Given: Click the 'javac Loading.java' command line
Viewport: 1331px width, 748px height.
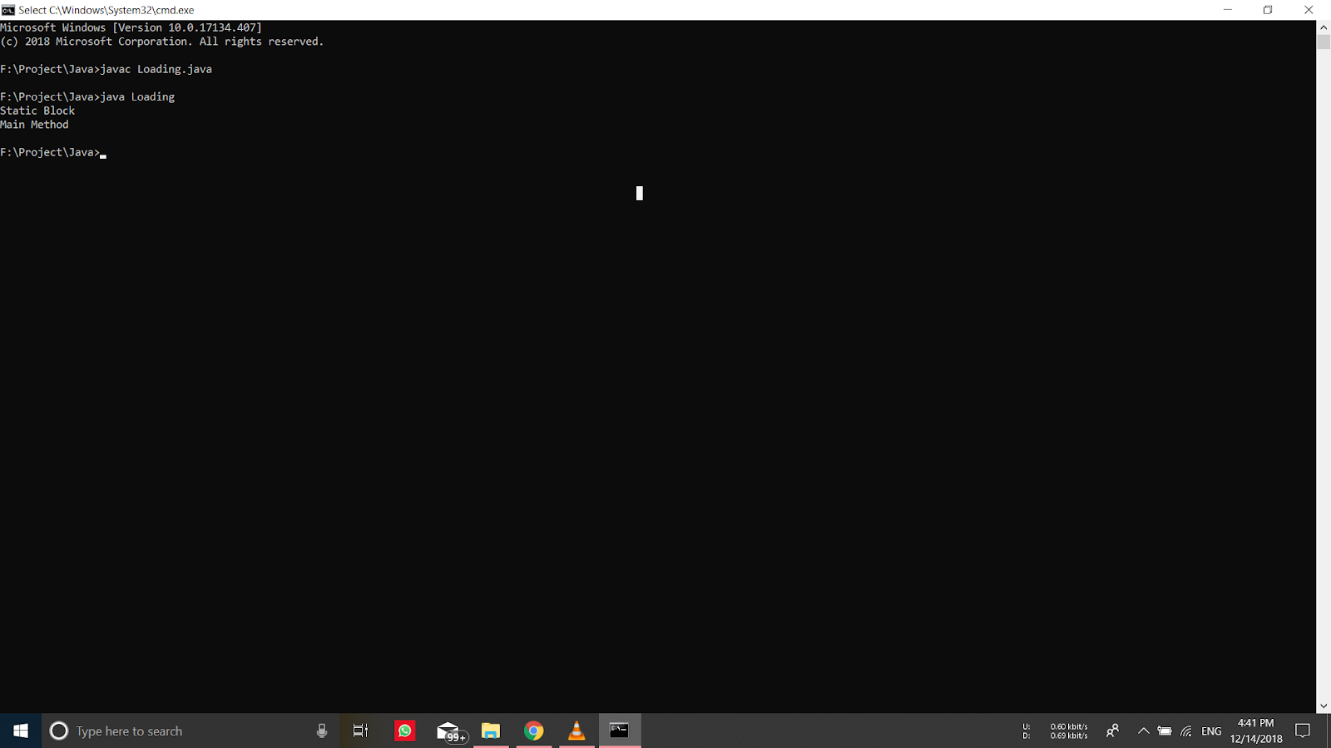Looking at the screenshot, I should point(106,69).
